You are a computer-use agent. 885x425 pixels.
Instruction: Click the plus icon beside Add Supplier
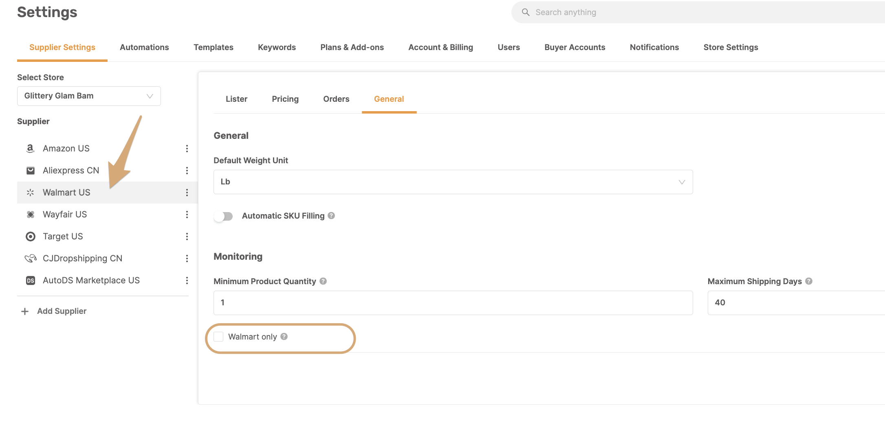25,311
